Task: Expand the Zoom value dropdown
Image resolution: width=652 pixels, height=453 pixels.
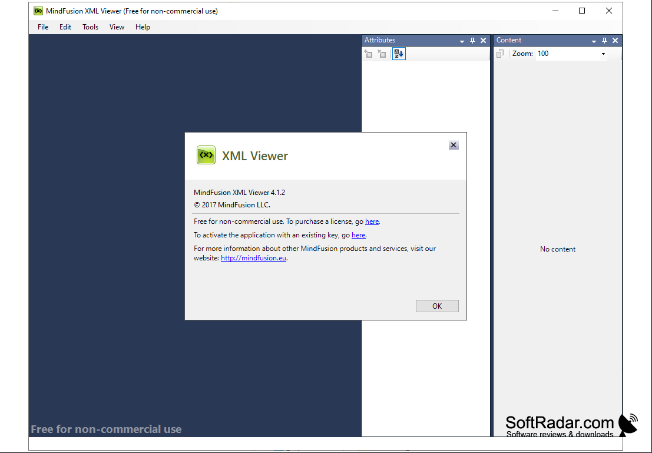Action: click(x=603, y=54)
